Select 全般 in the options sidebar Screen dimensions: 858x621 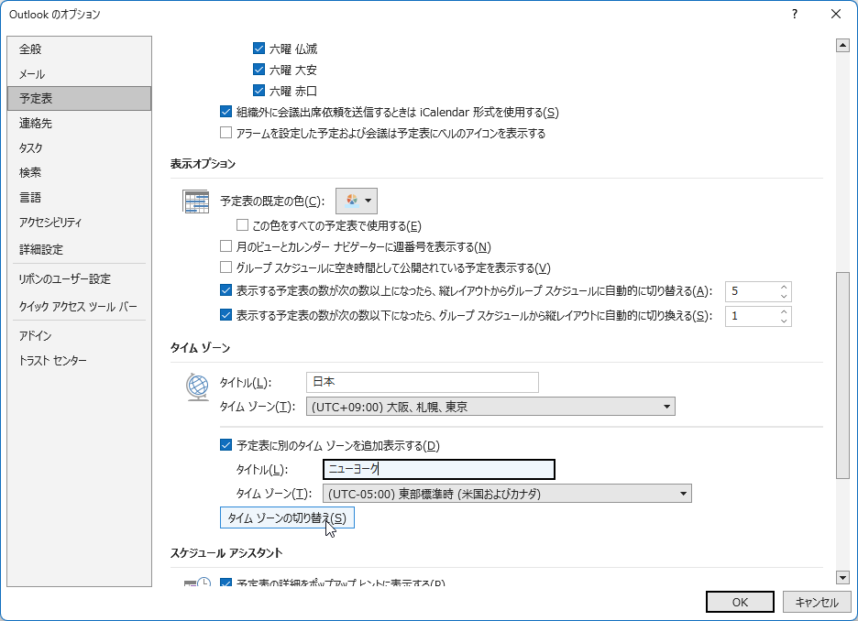tap(80, 49)
